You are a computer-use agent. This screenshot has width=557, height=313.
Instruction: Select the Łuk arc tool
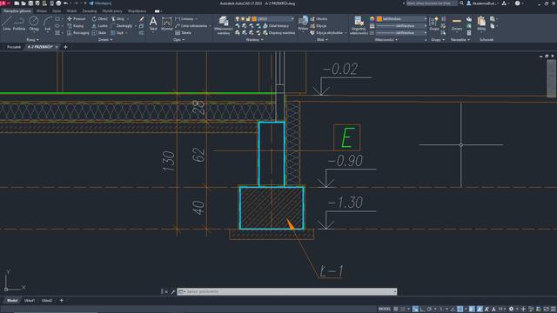pos(48,23)
